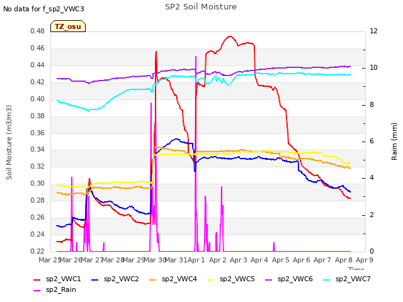Click the 0.30 left axis value
This screenshot has height=302, width=403.
[x=38, y=184]
